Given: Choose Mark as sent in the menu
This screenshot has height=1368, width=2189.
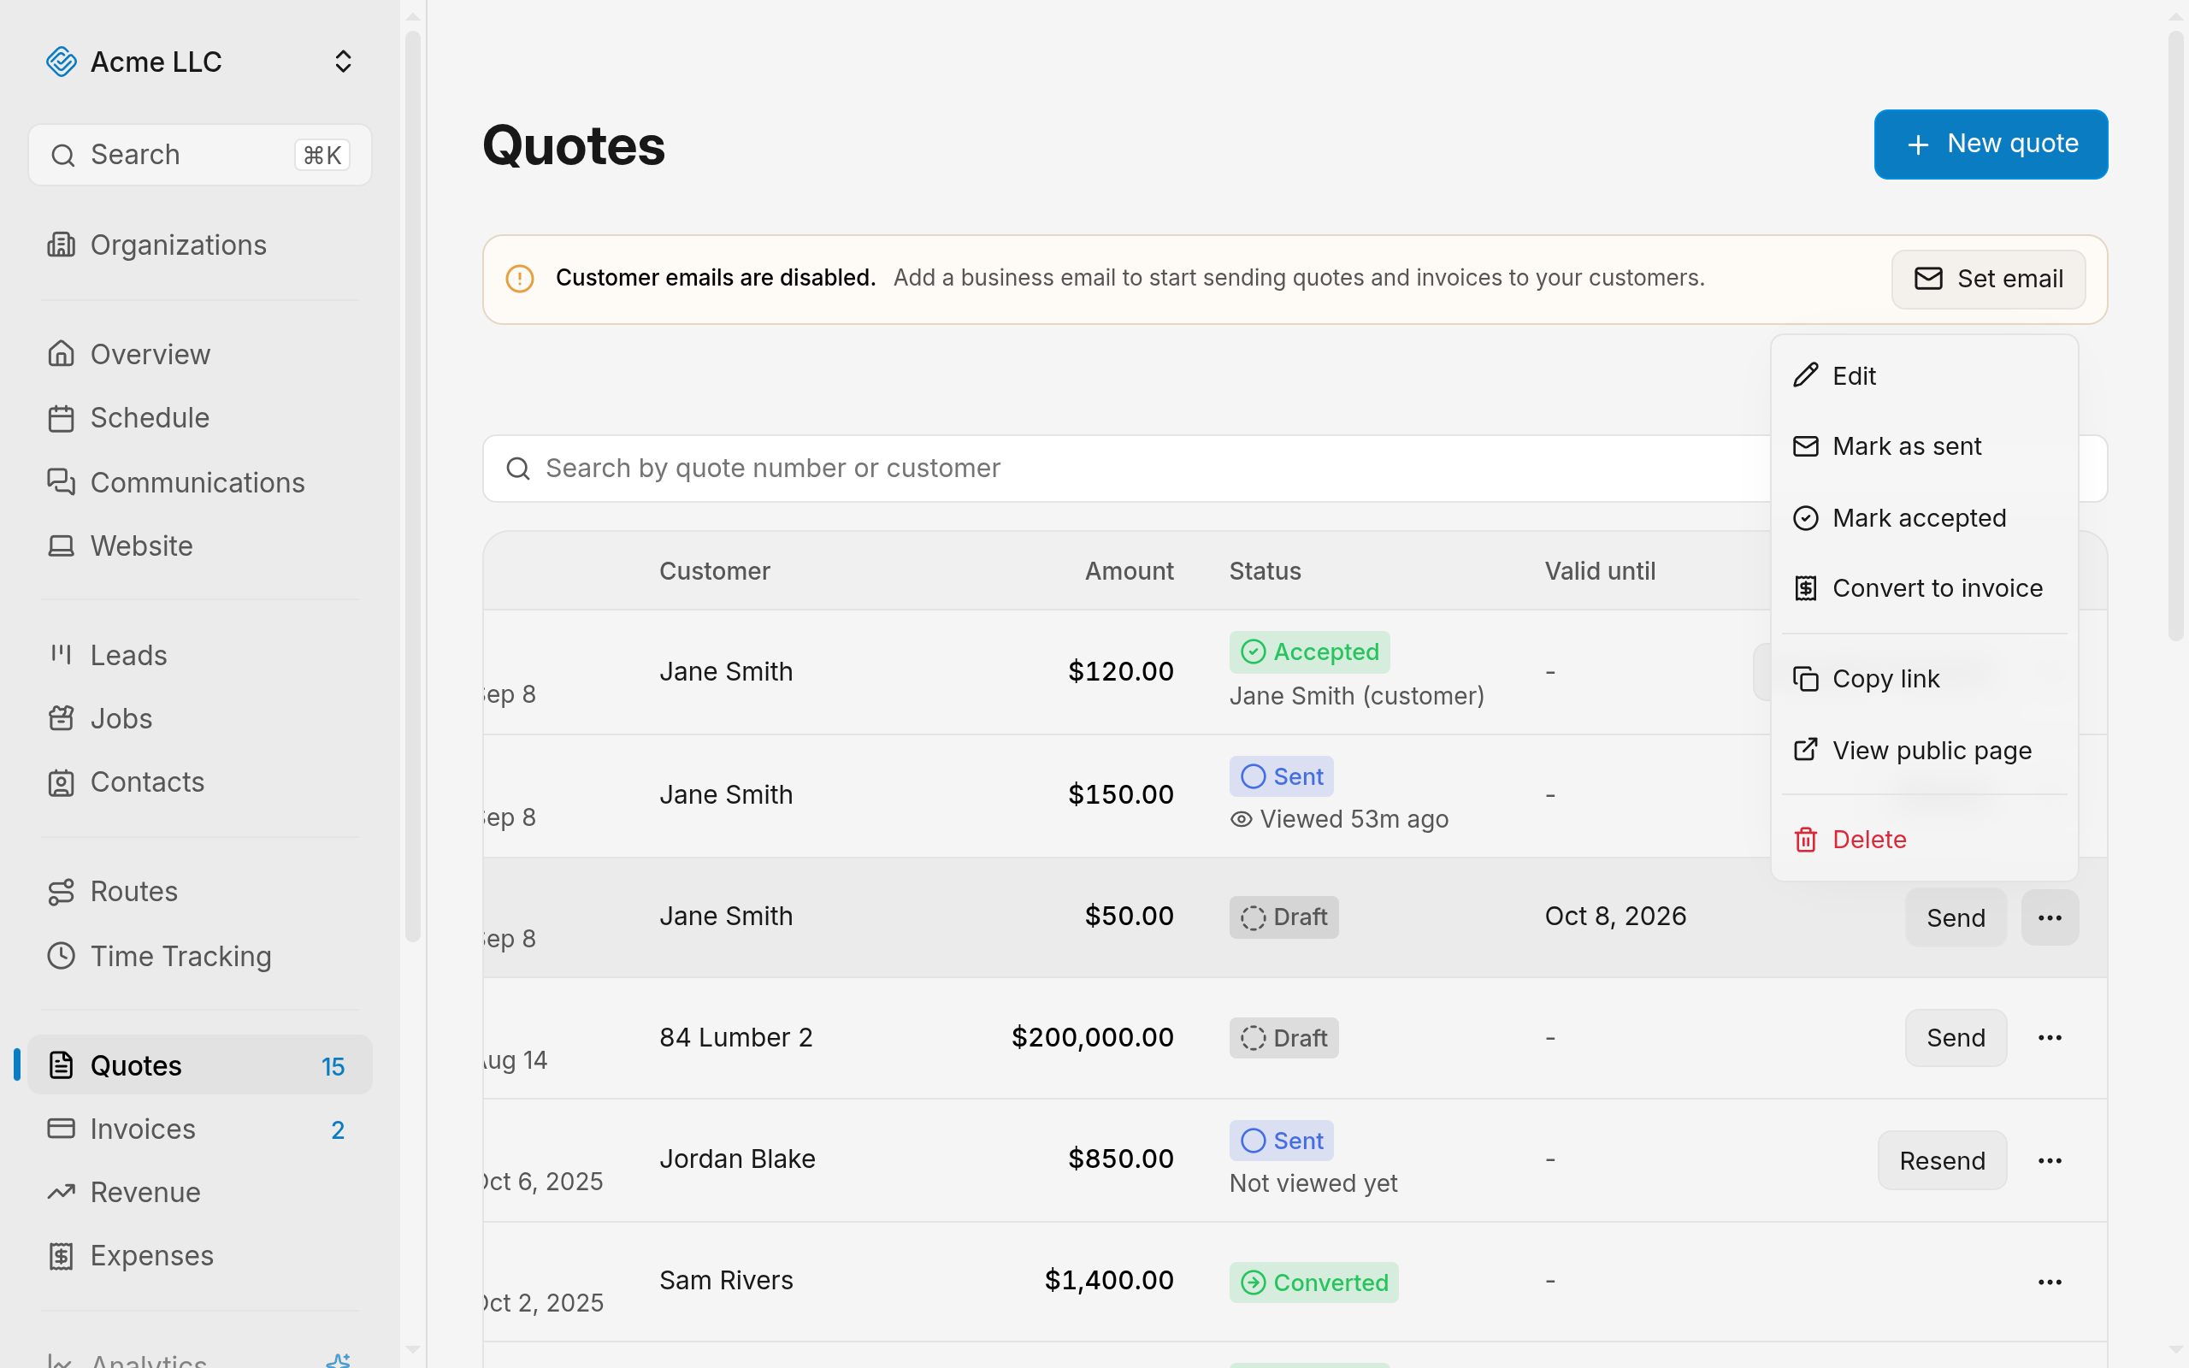Looking at the screenshot, I should [x=1924, y=446].
